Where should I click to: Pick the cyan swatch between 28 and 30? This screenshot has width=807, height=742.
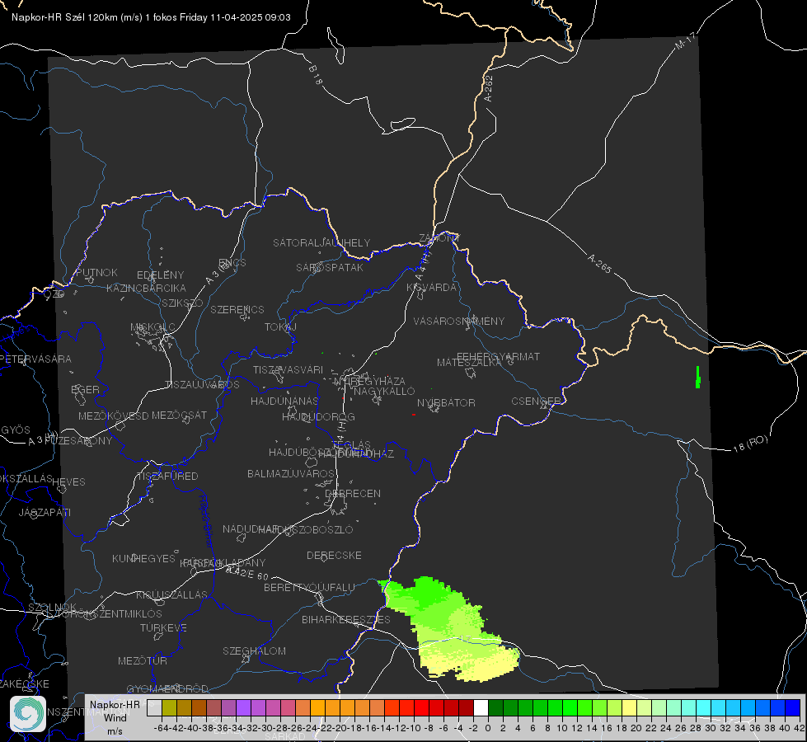coord(704,707)
